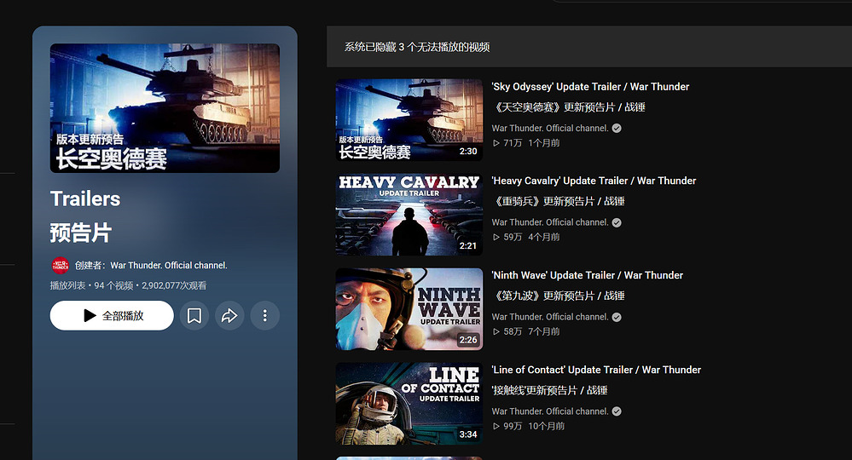Open 'Sky Odyssey' Update Trailer title
852x460 pixels.
click(590, 87)
